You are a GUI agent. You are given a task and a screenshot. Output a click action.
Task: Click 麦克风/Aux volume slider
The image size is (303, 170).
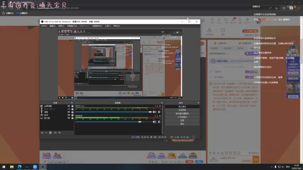tap(113, 112)
